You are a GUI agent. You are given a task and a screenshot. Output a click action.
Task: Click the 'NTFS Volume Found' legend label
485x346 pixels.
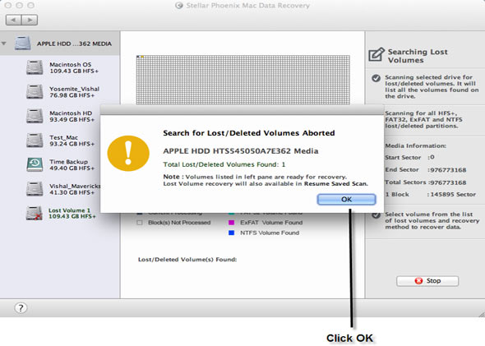pyautogui.click(x=270, y=233)
